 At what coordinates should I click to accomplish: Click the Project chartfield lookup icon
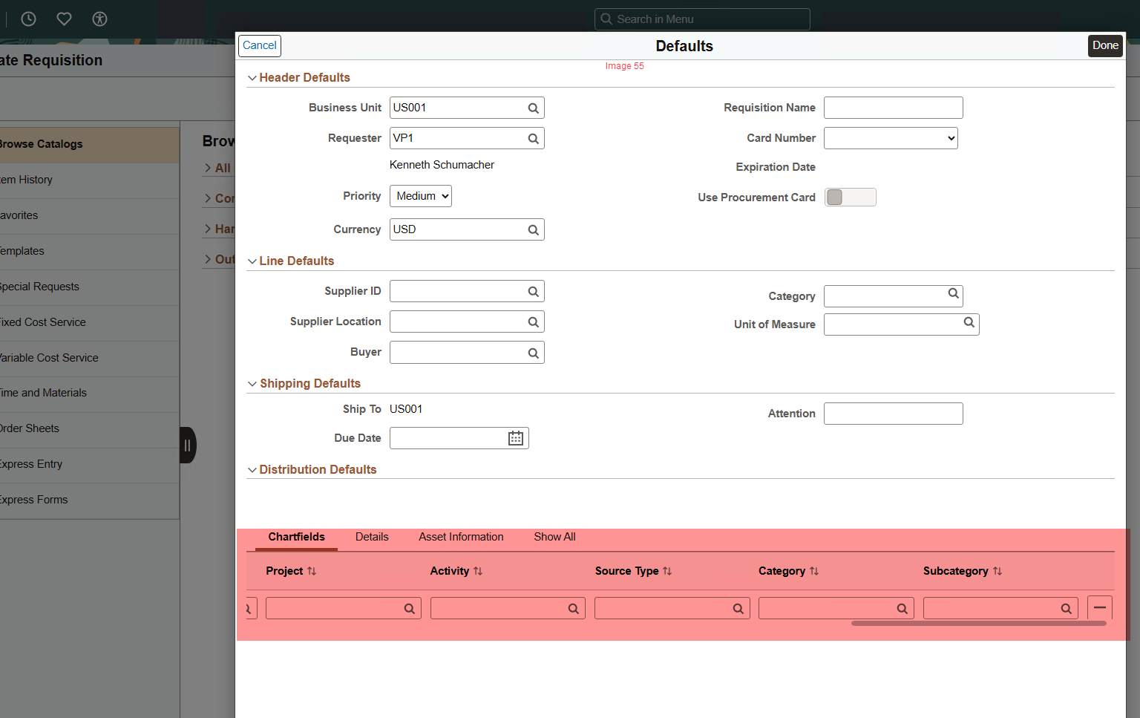pyautogui.click(x=409, y=609)
